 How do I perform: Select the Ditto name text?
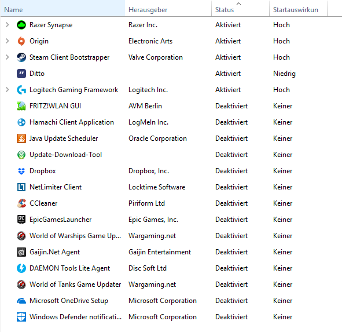click(x=37, y=74)
